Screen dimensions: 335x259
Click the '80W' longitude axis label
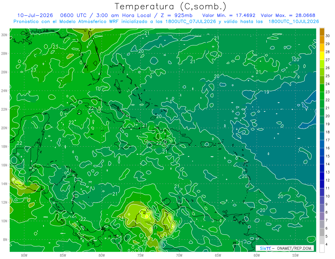(102, 255)
